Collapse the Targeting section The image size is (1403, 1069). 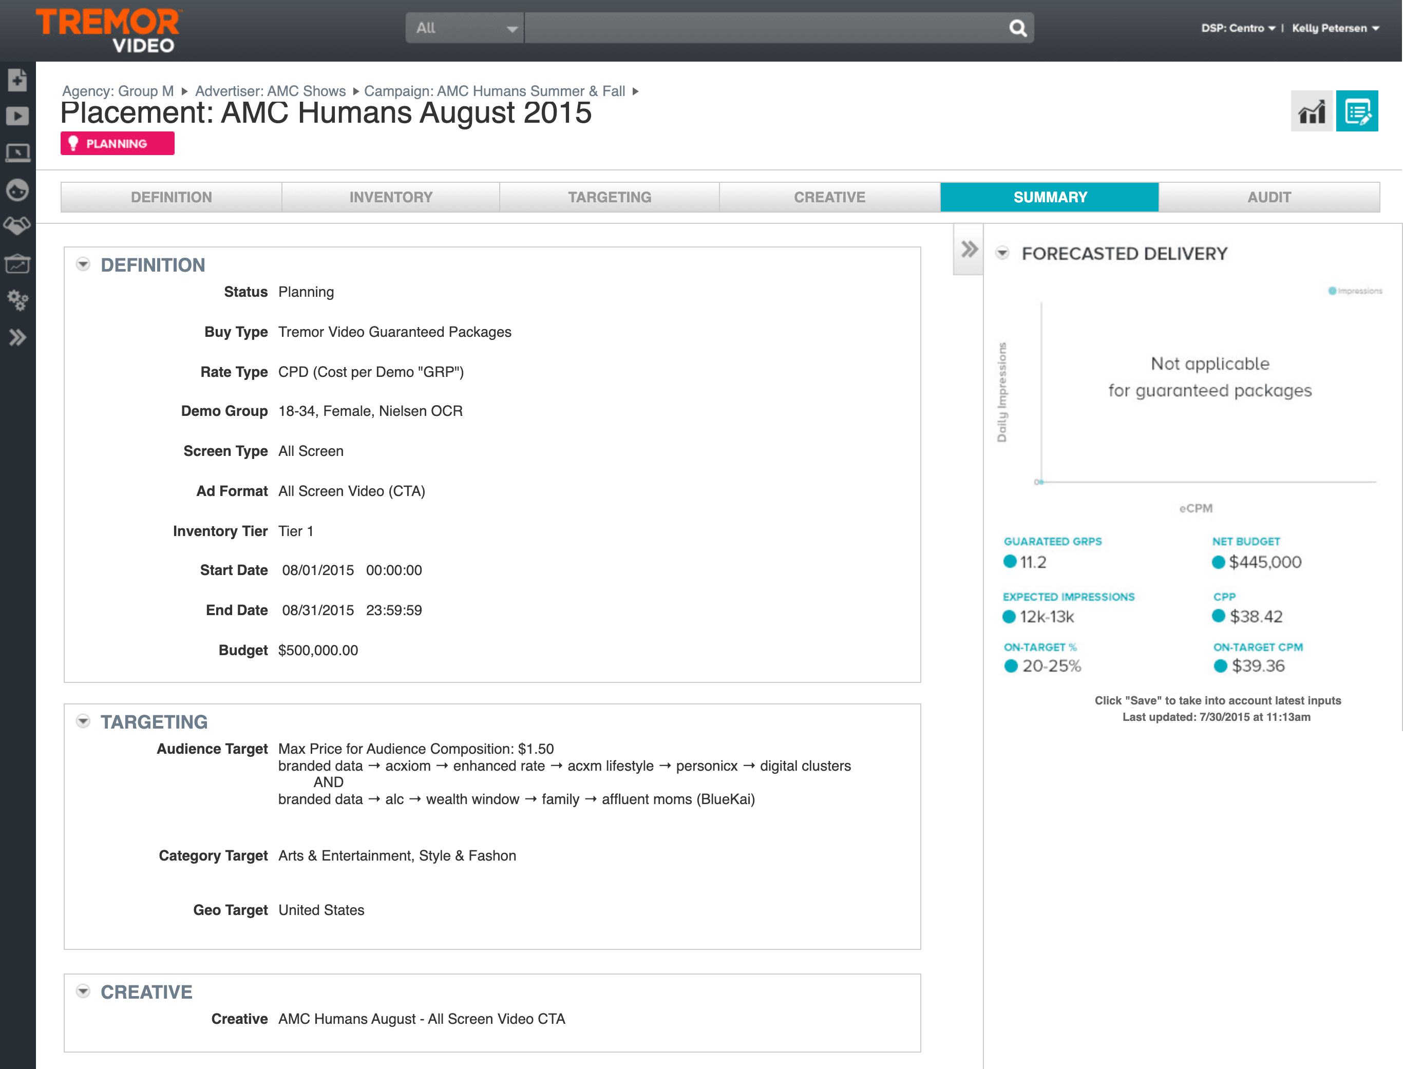coord(83,721)
